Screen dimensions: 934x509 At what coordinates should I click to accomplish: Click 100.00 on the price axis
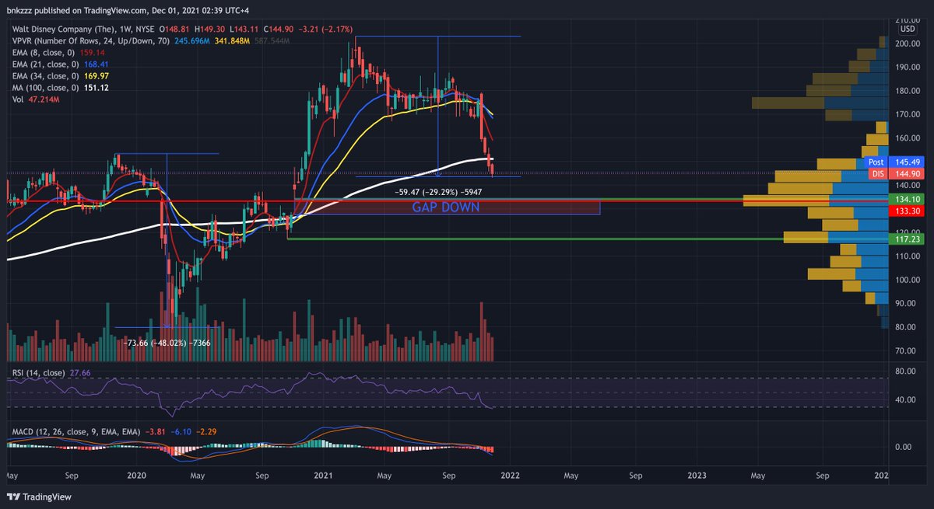(908, 280)
